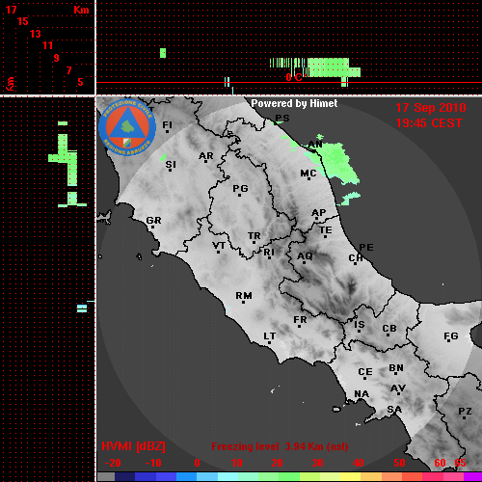Viewport: 482px width, 482px height.
Task: Select the FR city label
Action: pos(300,320)
